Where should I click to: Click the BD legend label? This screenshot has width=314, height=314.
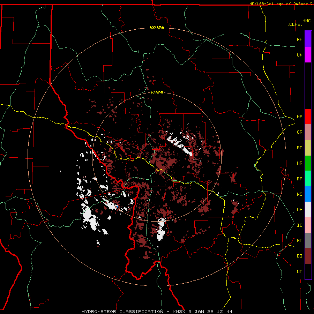299,148
